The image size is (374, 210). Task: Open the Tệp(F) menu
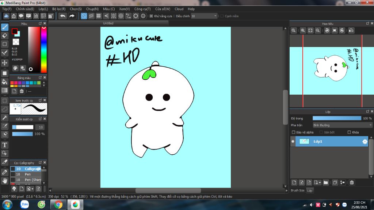point(7,9)
